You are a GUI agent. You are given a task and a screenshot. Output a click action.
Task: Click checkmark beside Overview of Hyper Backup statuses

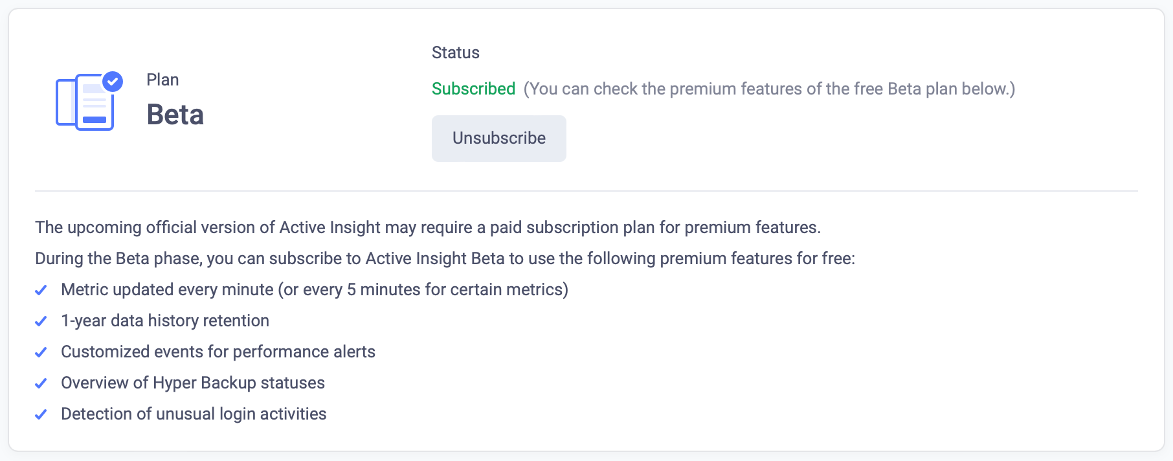(x=41, y=383)
